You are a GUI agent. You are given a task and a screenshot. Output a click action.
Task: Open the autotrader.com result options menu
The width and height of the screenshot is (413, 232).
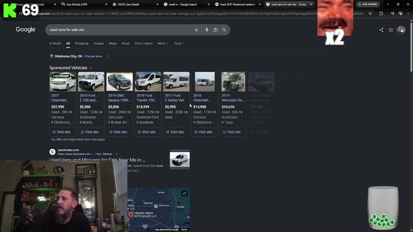pyautogui.click(x=116, y=154)
